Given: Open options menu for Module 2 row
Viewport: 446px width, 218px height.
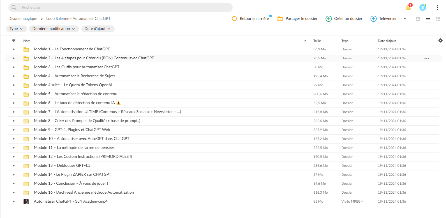Looking at the screenshot, I should pyautogui.click(x=427, y=58).
